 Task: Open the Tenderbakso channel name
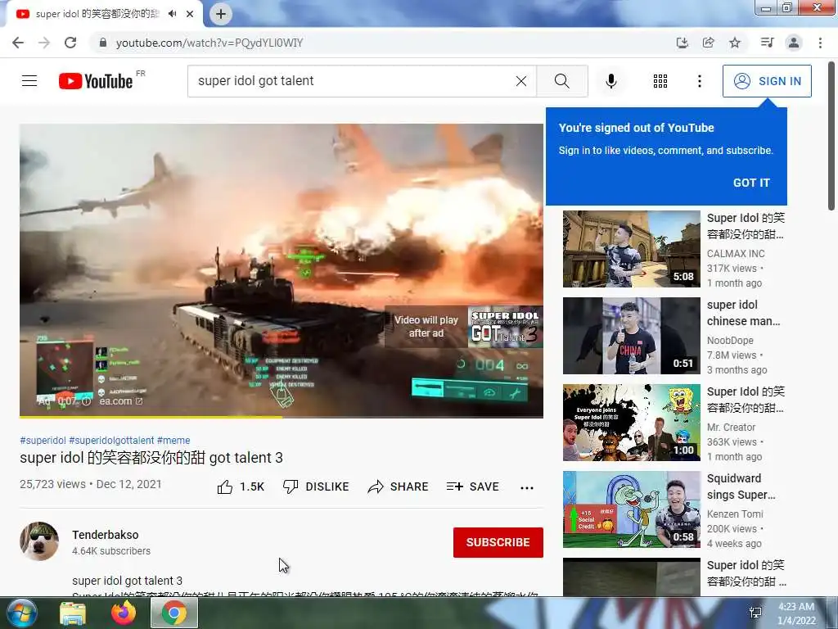(106, 535)
